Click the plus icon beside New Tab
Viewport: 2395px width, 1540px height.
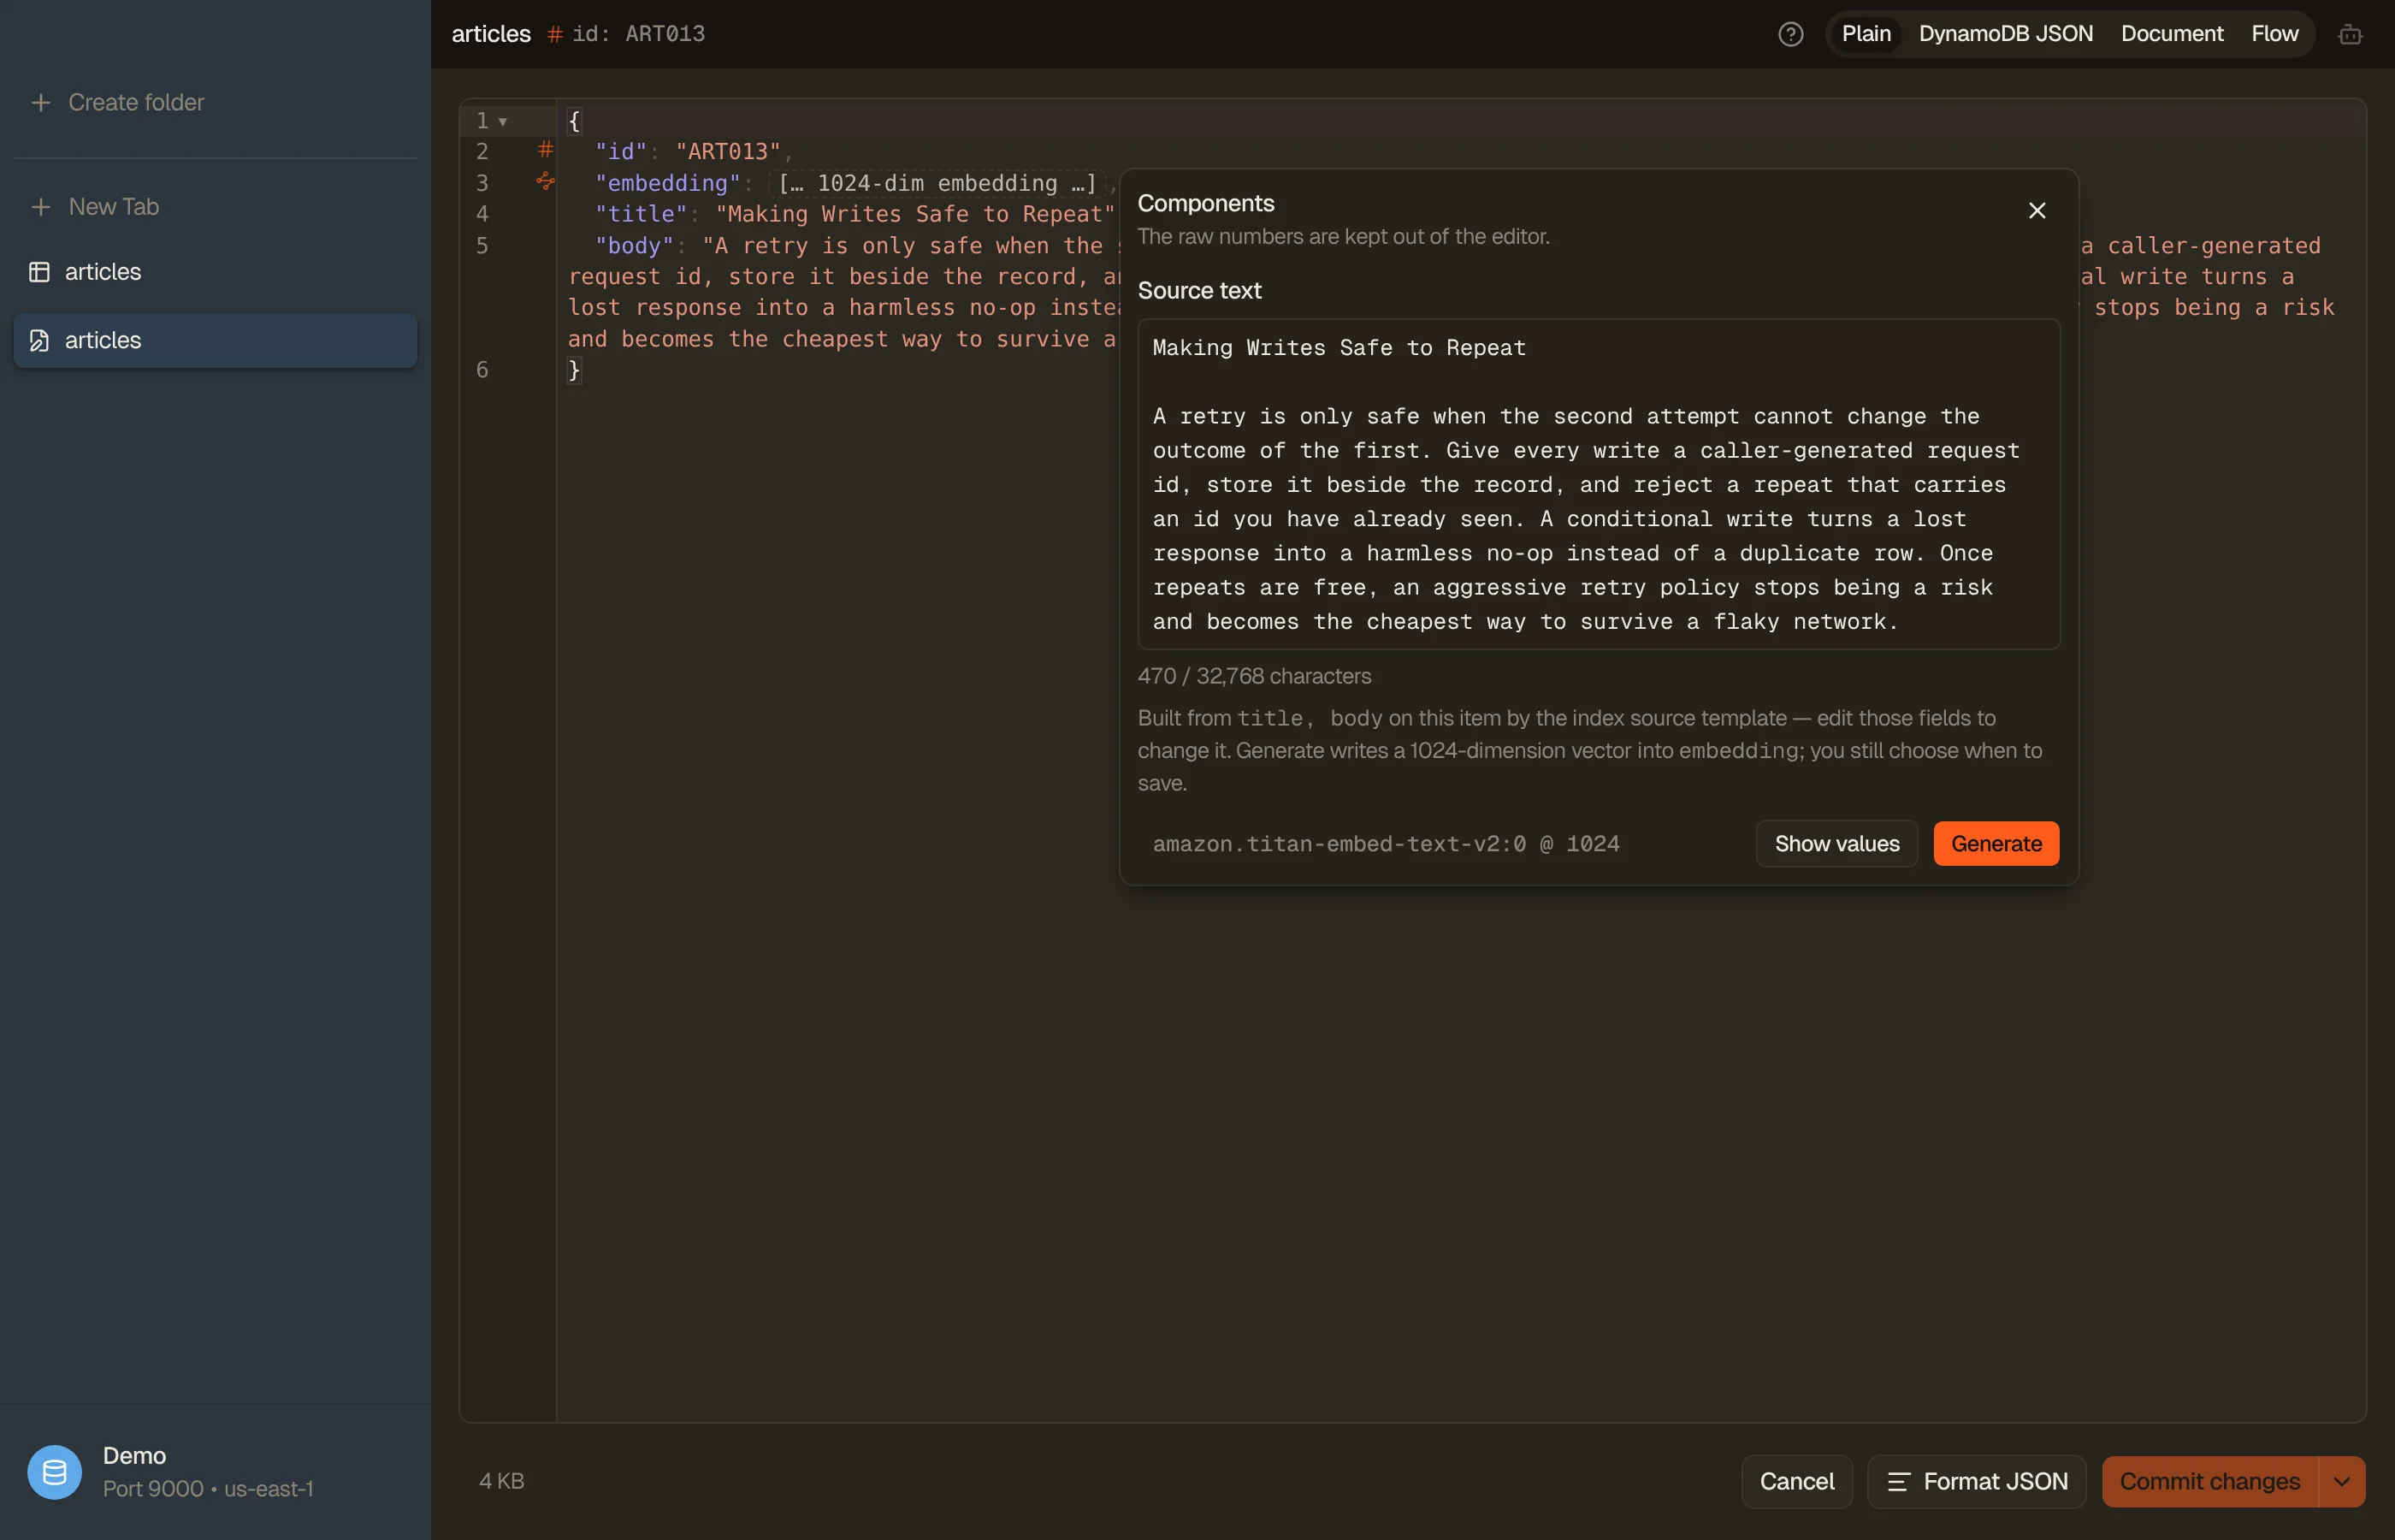[40, 207]
